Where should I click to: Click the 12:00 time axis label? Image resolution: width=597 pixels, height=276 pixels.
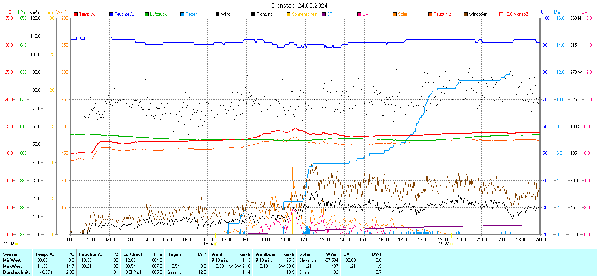pos(305,240)
